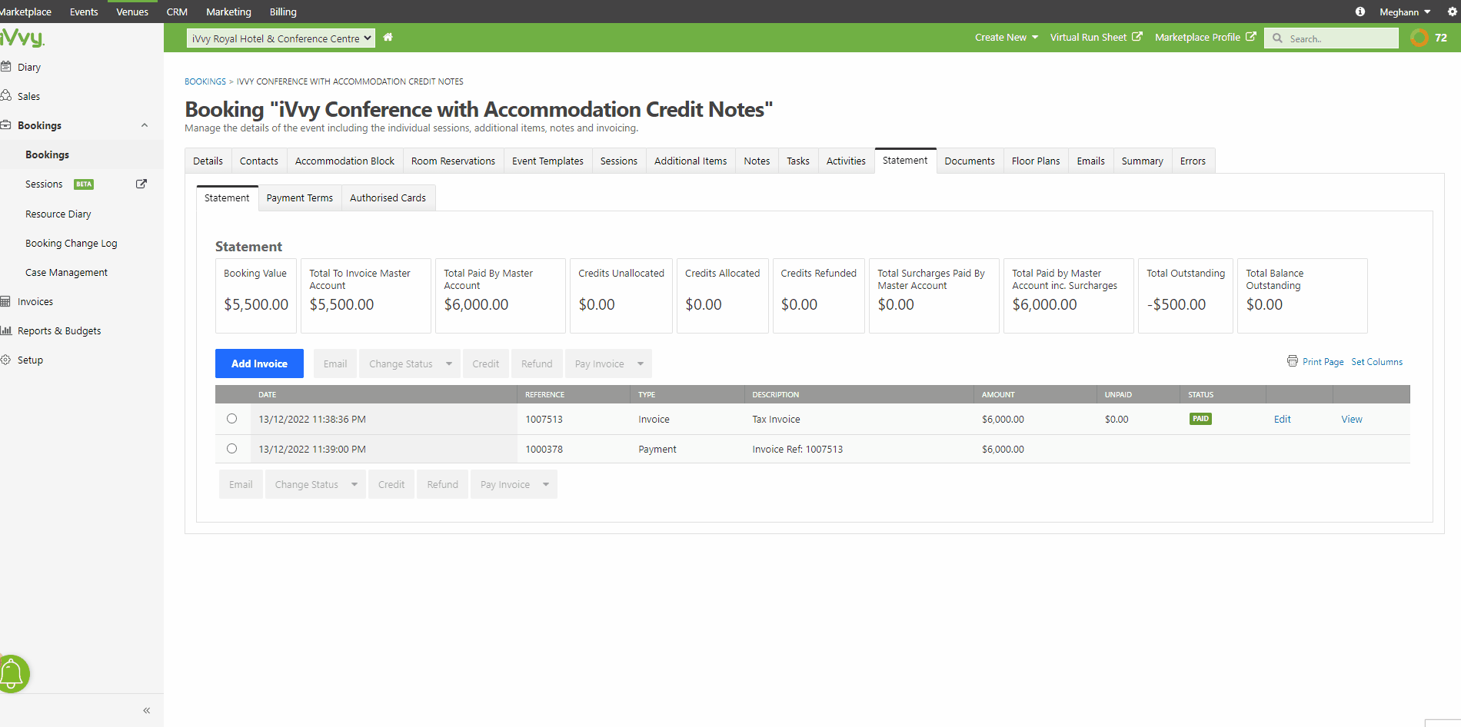
Task: Click the printer icon for Print Page
Action: click(x=1293, y=361)
